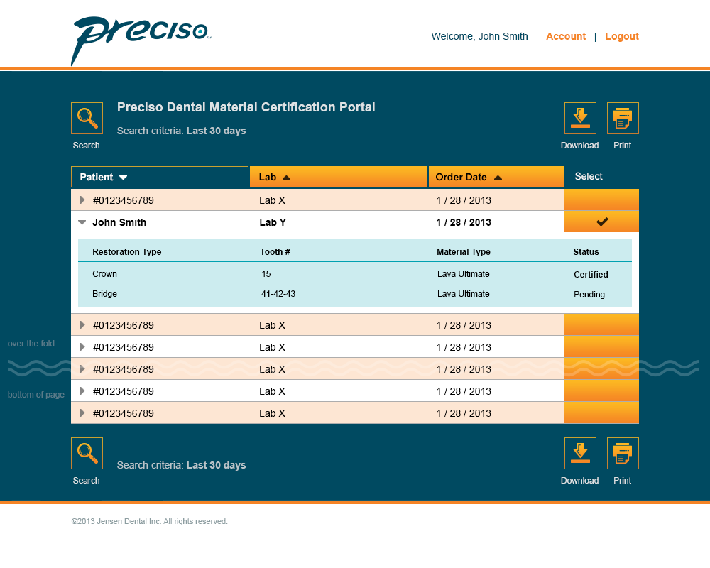
Task: Click the Print label under the bottom printer icon
Action: pos(622,481)
